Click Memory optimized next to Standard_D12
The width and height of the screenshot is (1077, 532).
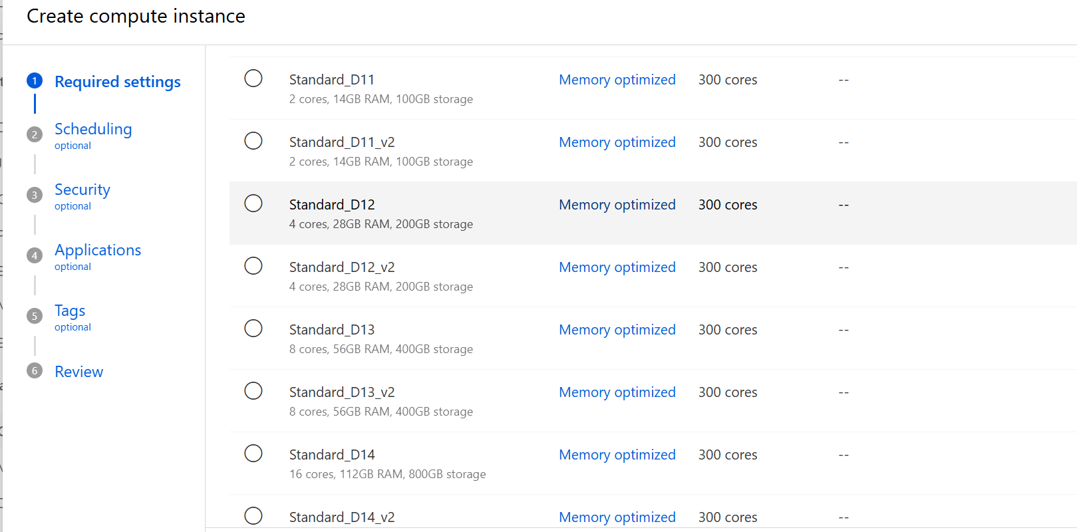617,204
